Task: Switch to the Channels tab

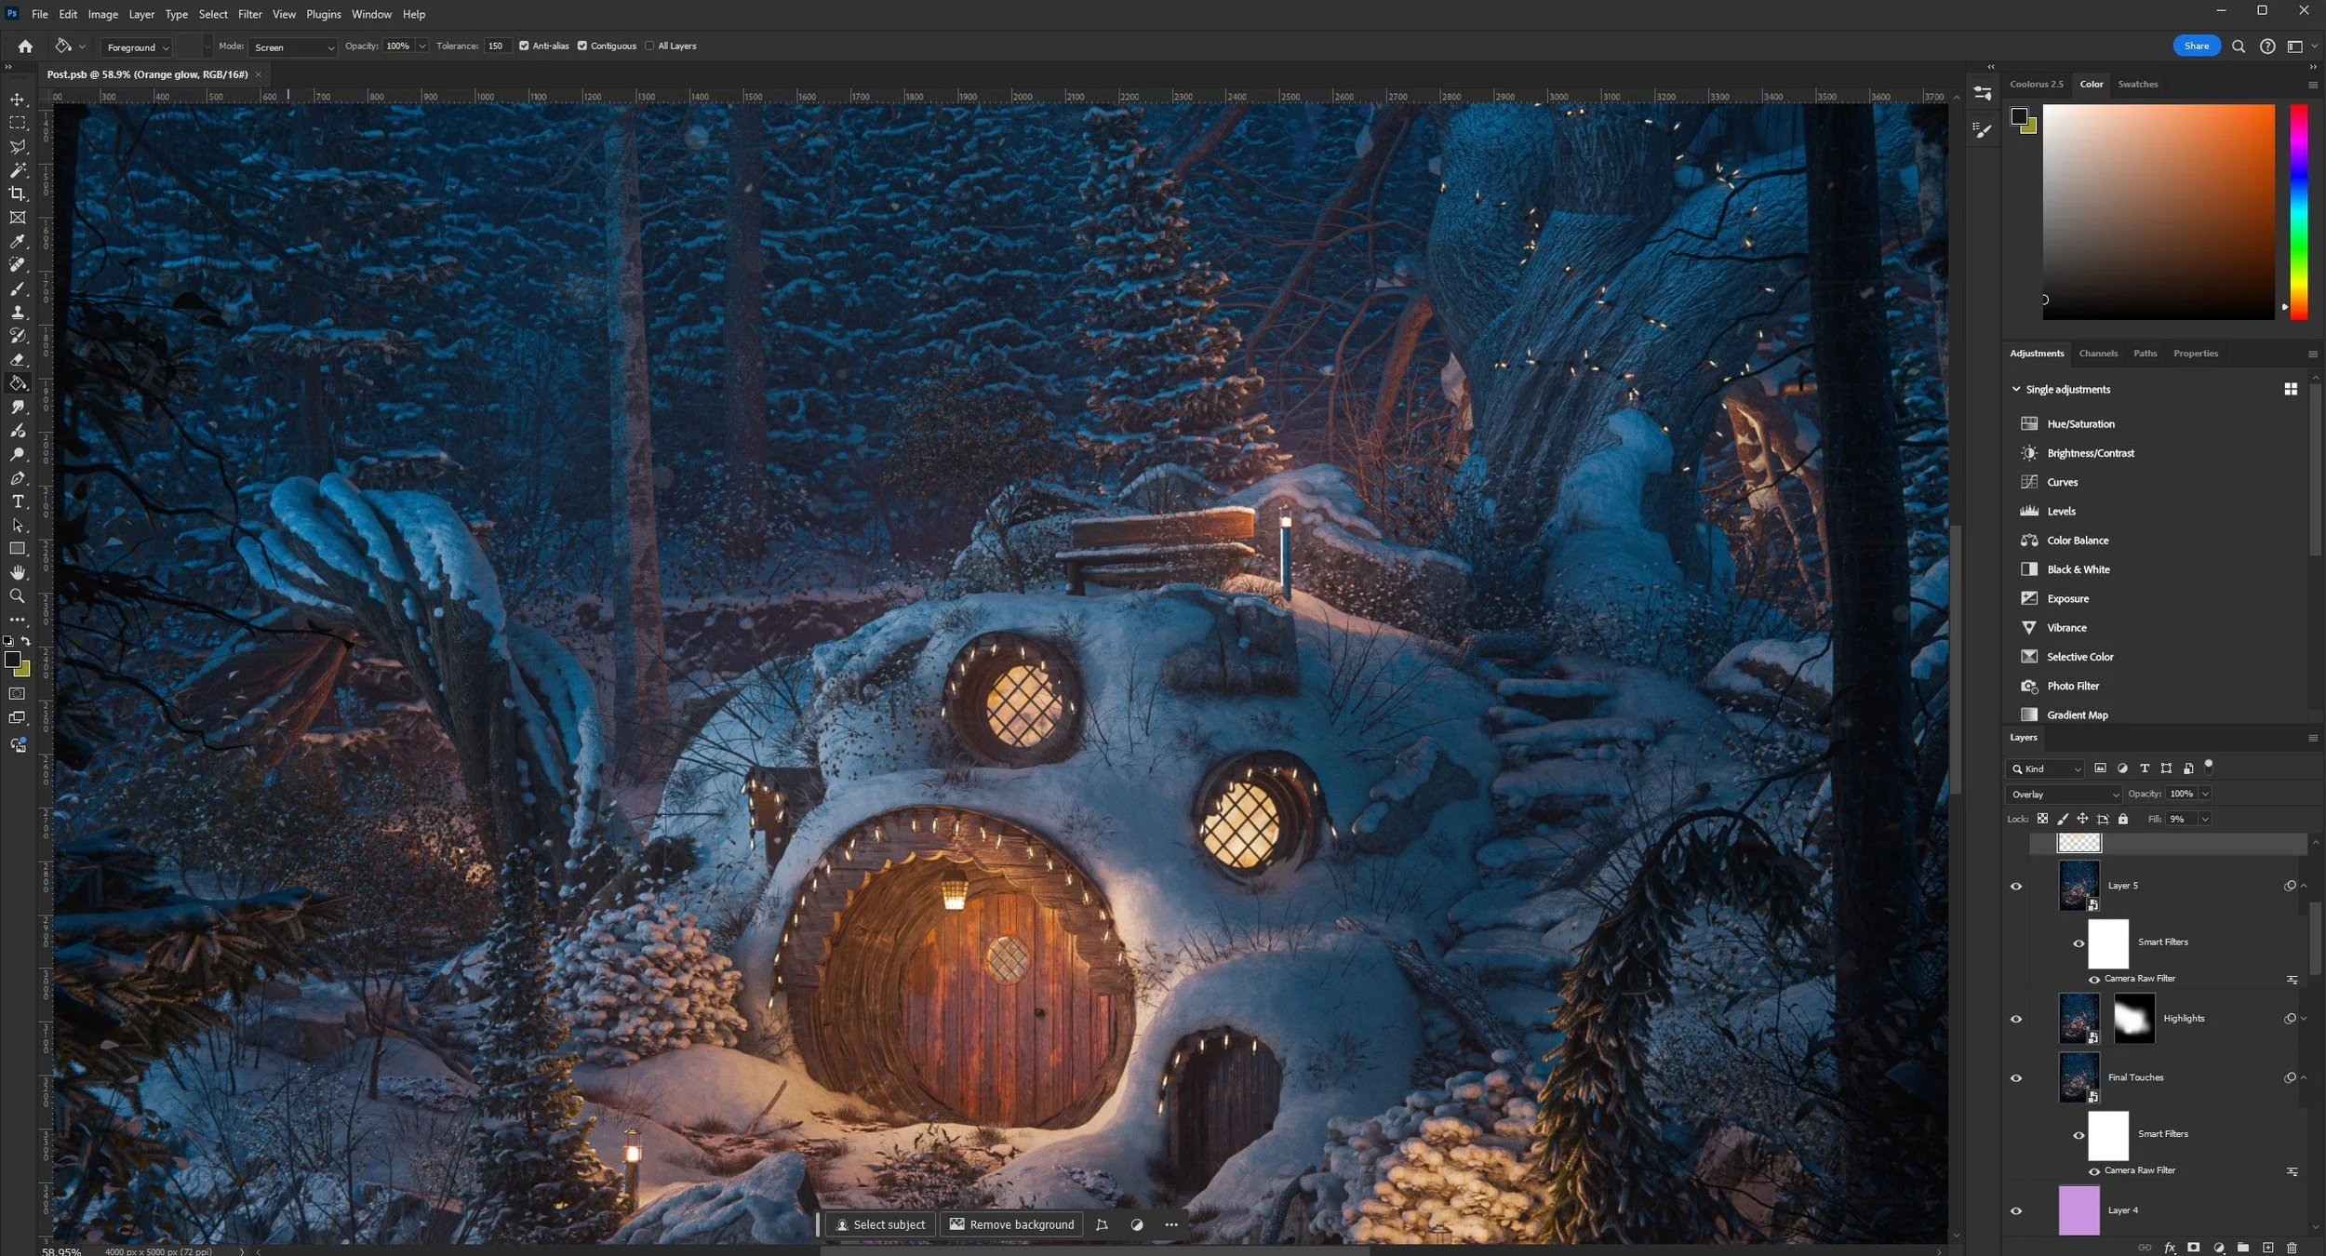Action: [2098, 354]
